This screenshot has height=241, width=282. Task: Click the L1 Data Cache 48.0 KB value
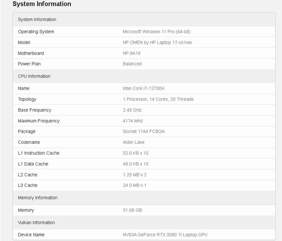click(x=135, y=164)
